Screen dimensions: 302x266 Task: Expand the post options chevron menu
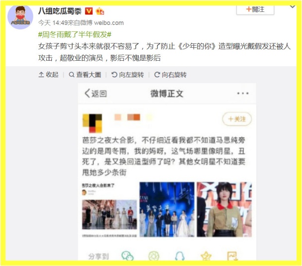pos(293,7)
